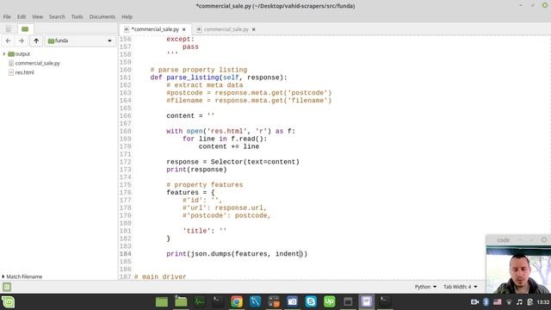Click the 13:32 clock
The height and width of the screenshot is (310, 551).
point(543,302)
